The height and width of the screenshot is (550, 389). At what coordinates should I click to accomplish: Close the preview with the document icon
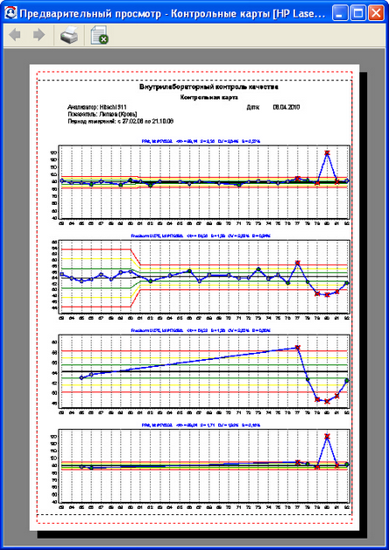(x=99, y=36)
